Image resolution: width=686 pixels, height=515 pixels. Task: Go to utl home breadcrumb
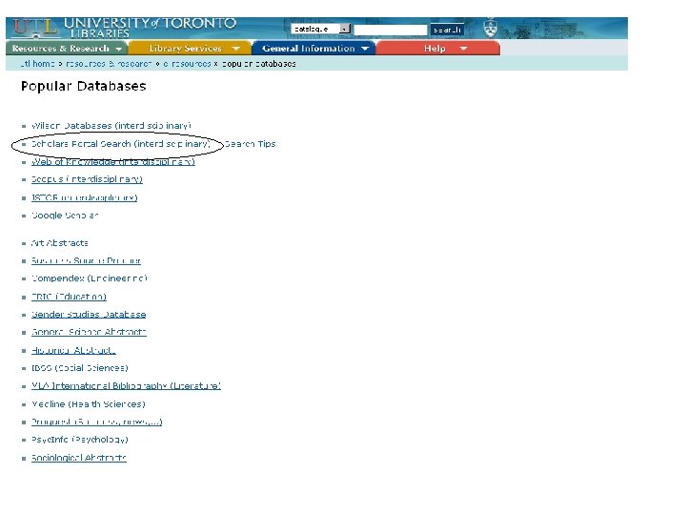tap(37, 64)
